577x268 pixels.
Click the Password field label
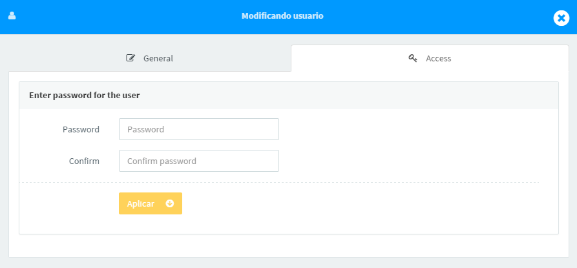pos(81,129)
